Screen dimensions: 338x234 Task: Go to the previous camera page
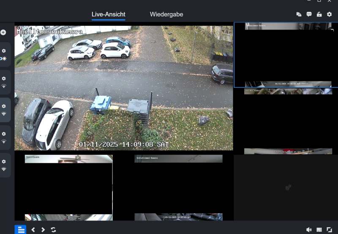point(33,230)
